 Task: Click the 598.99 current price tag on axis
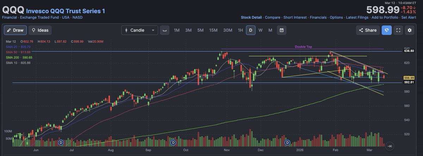point(408,78)
